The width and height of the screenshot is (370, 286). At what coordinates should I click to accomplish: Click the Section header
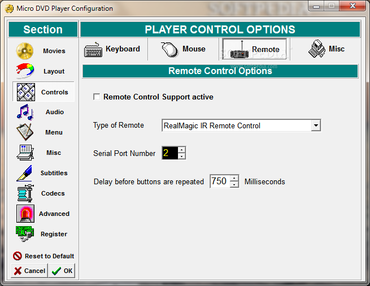pyautogui.click(x=43, y=29)
